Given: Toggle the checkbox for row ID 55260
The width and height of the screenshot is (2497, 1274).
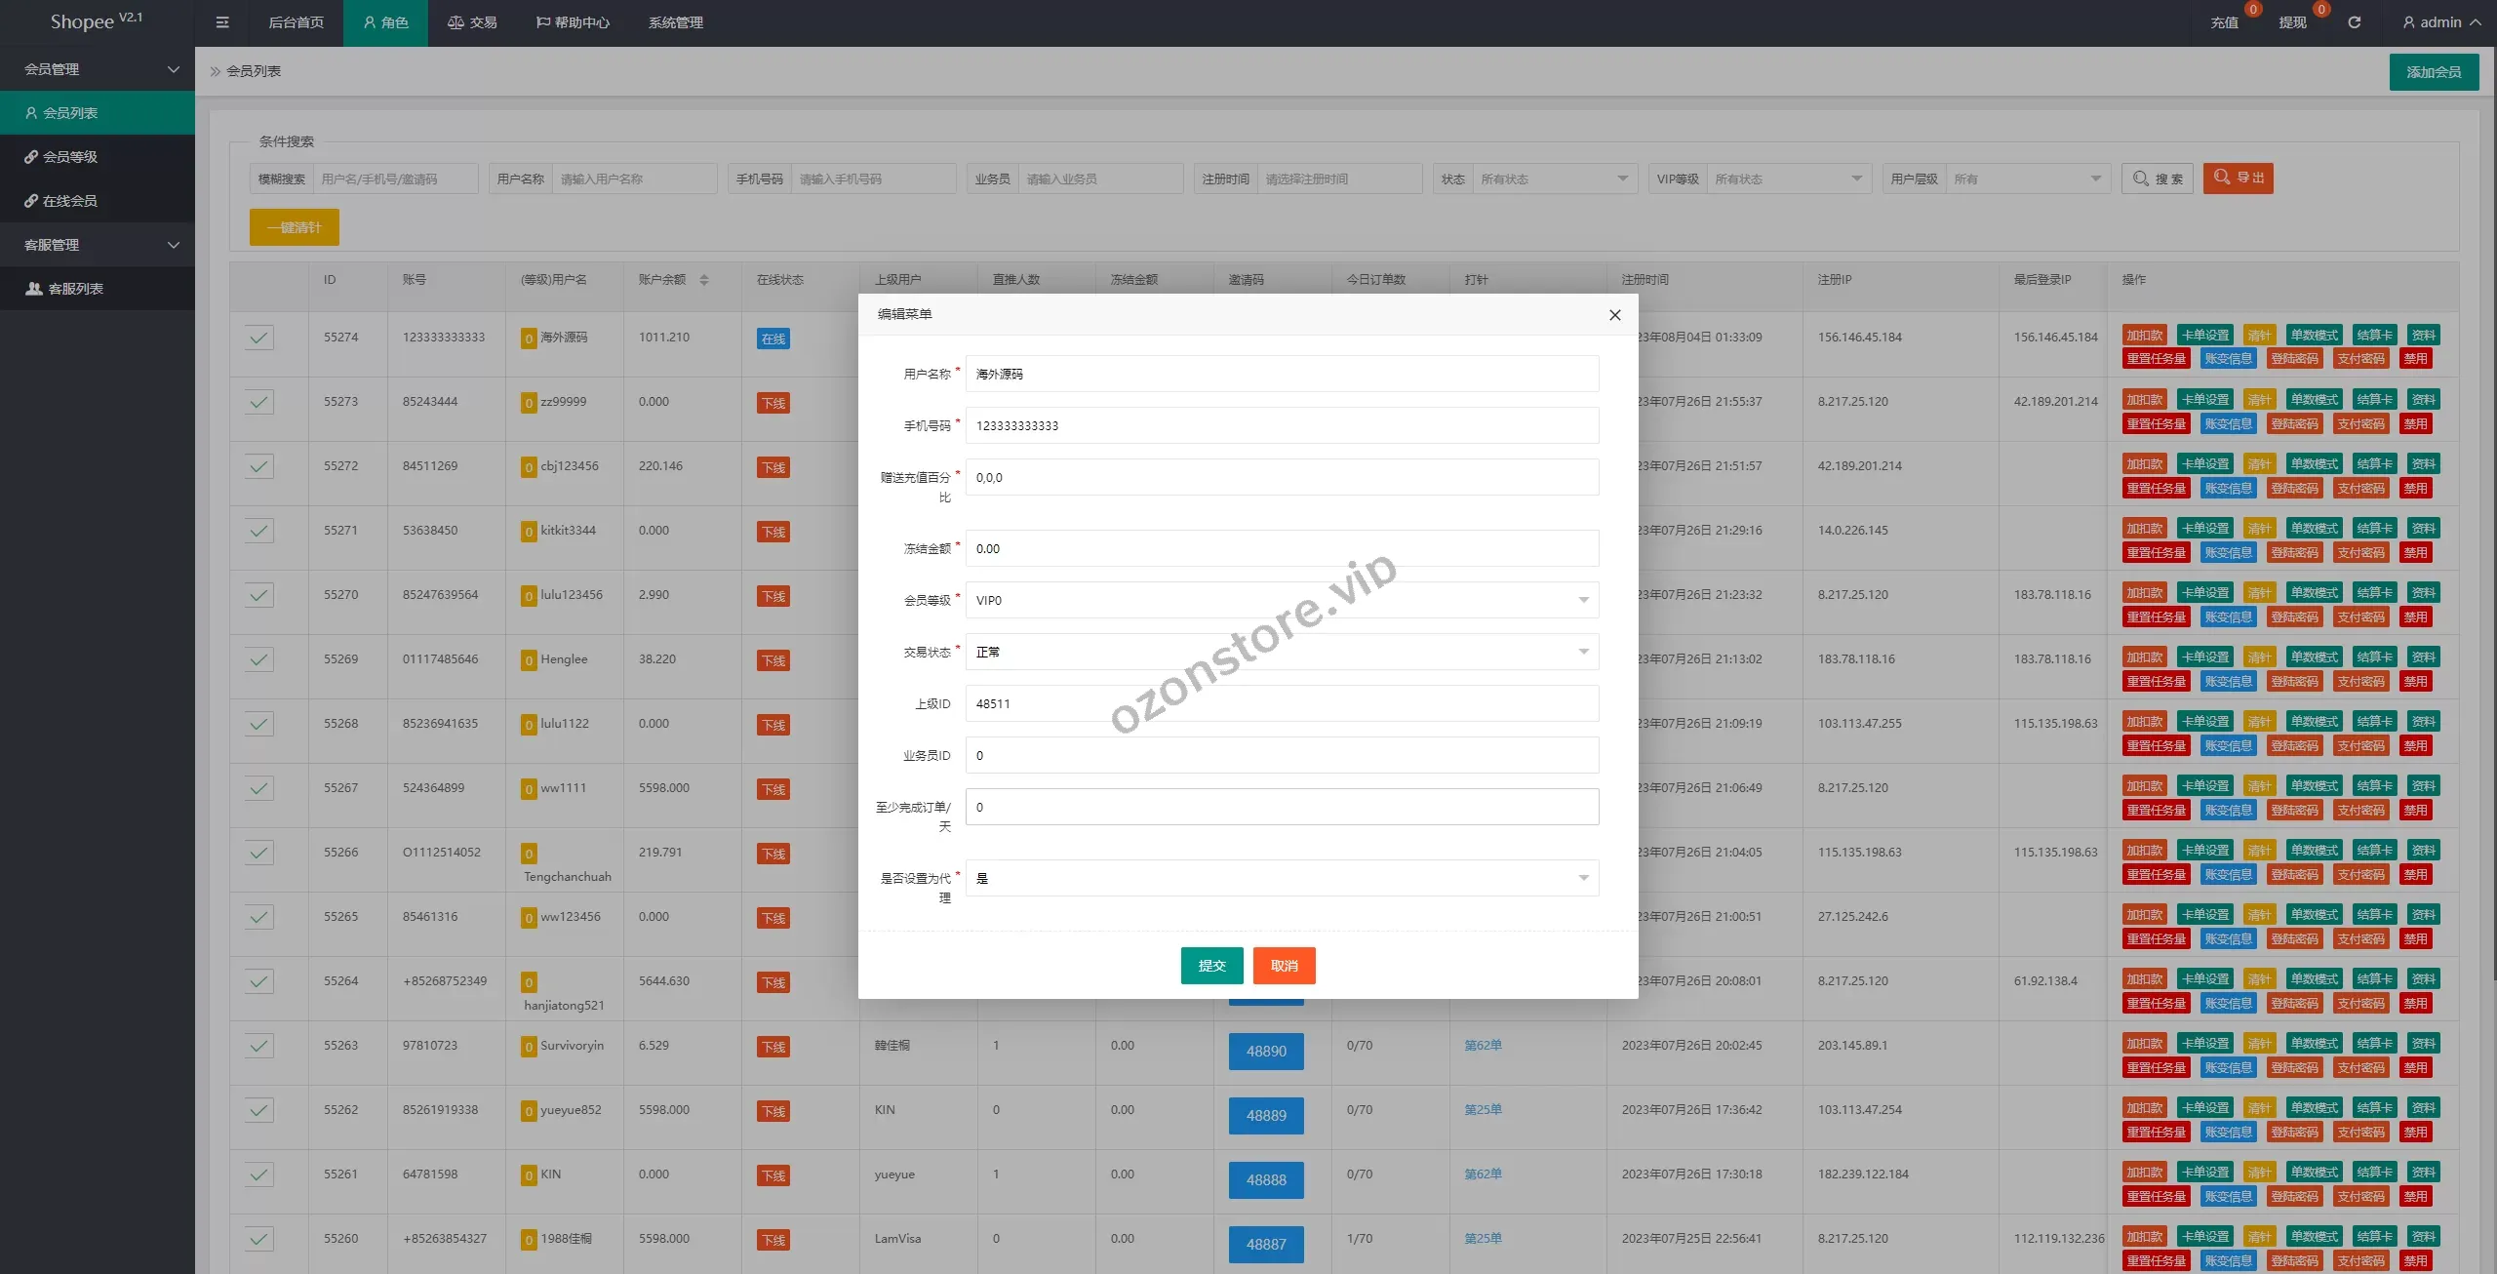Looking at the screenshot, I should point(258,1239).
